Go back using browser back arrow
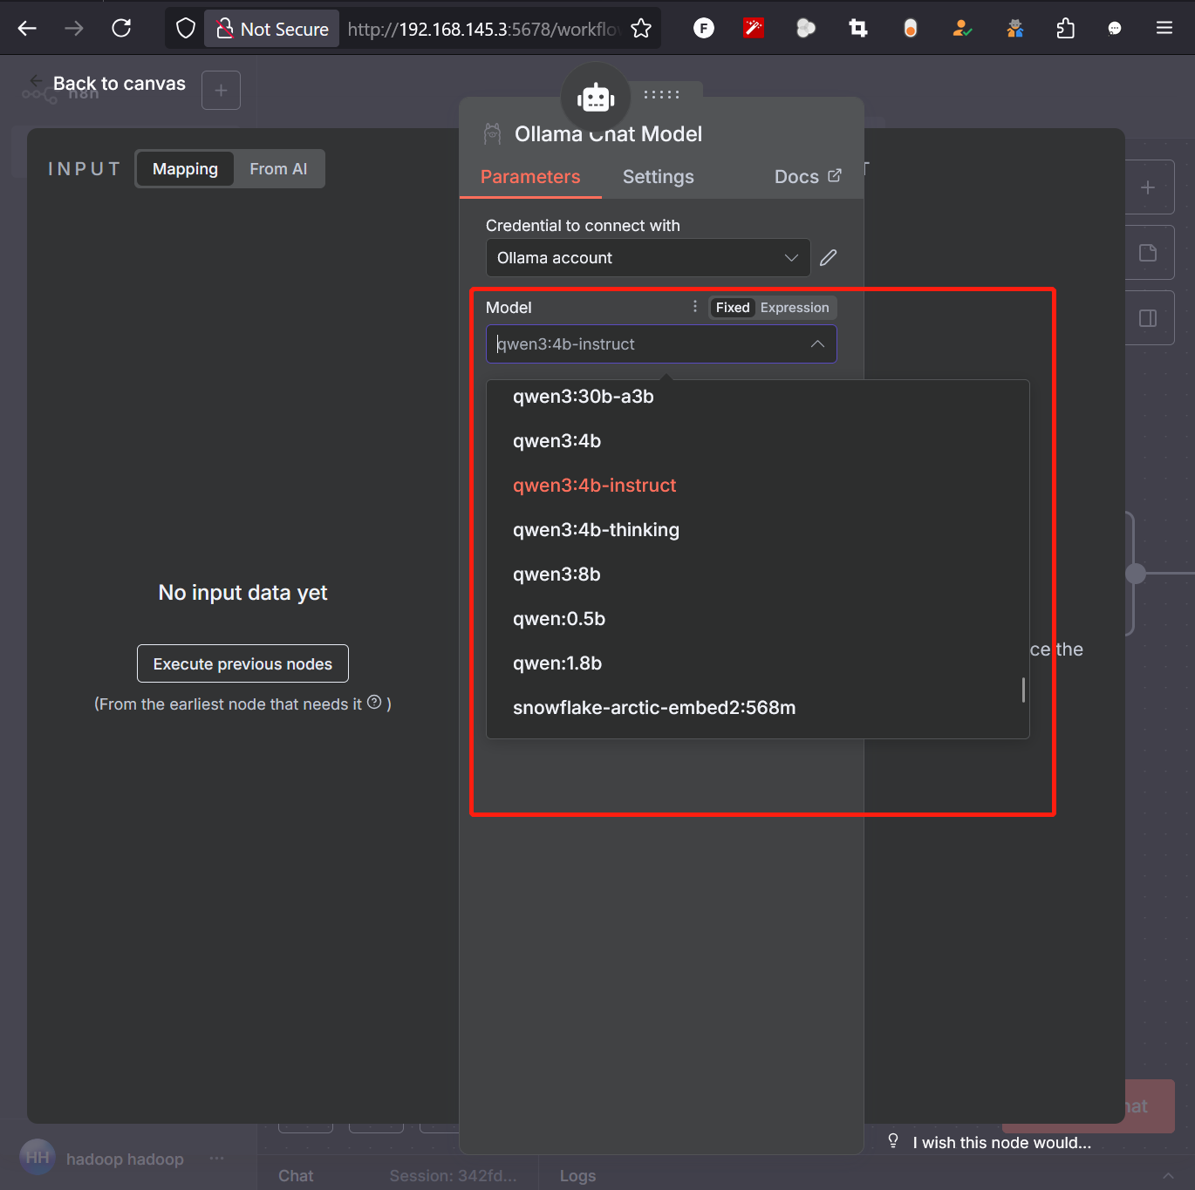This screenshot has height=1190, width=1195. click(x=27, y=29)
